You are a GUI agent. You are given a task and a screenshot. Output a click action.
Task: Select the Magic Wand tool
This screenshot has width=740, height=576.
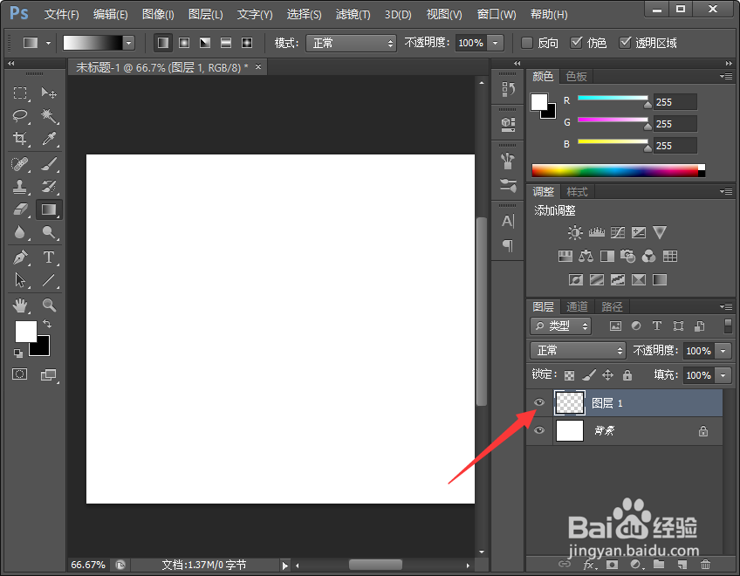[x=49, y=115]
